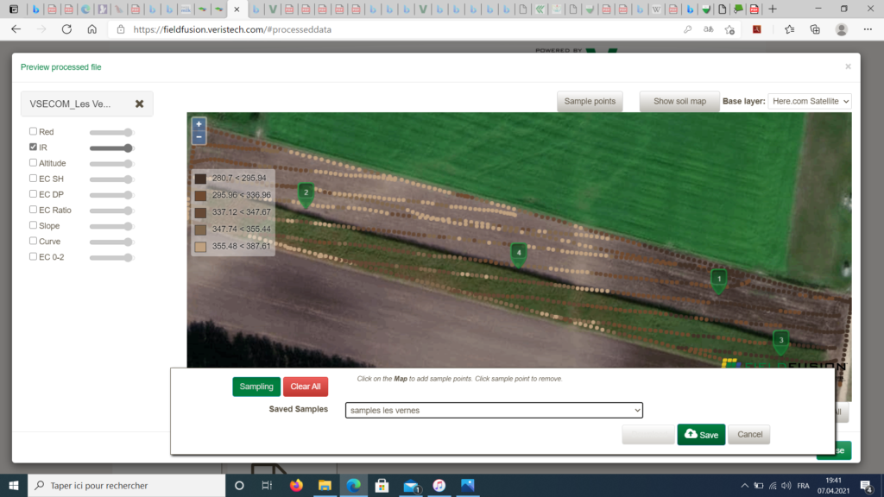Screen dimensions: 884x497
Task: Enable the Red layer checkbox
Action: 34,132
